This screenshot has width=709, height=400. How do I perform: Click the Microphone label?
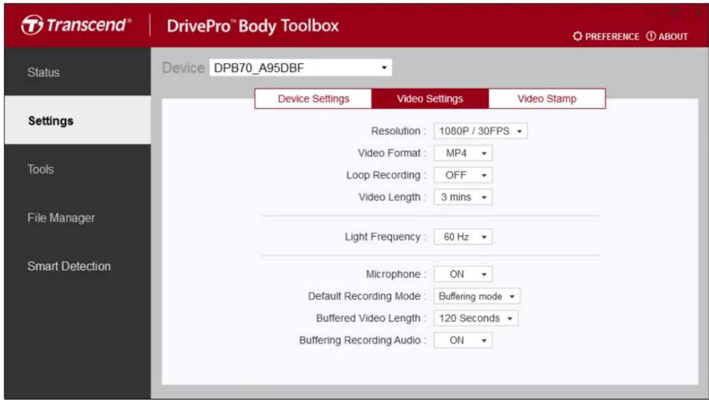click(x=397, y=274)
